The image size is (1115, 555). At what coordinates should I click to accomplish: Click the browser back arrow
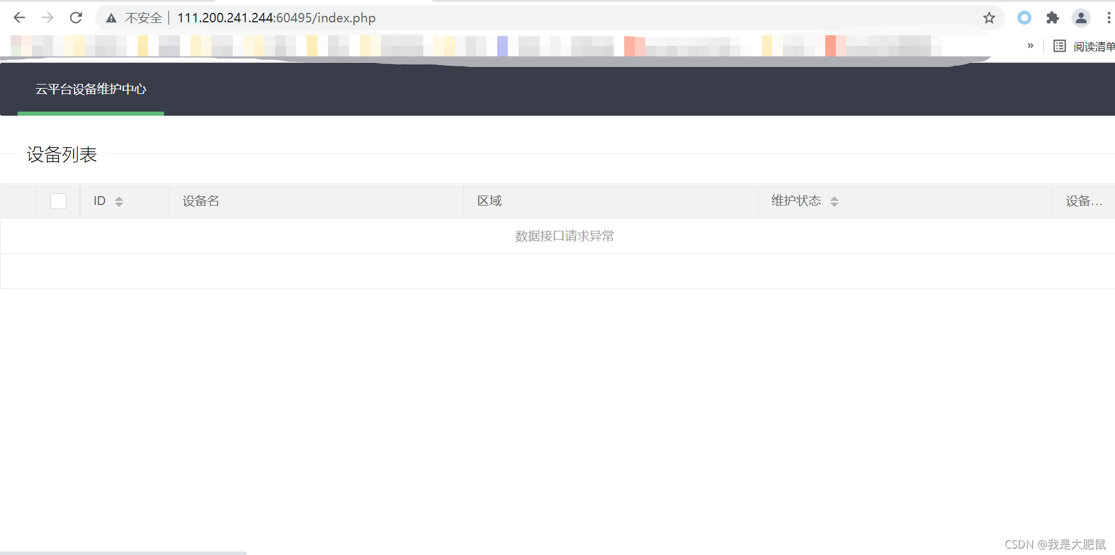pos(19,18)
